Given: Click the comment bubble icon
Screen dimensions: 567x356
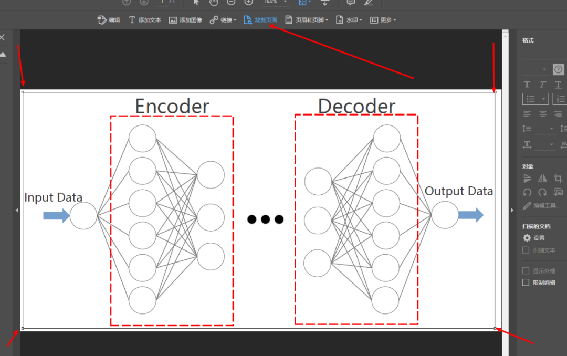Looking at the screenshot, I should [x=350, y=2].
